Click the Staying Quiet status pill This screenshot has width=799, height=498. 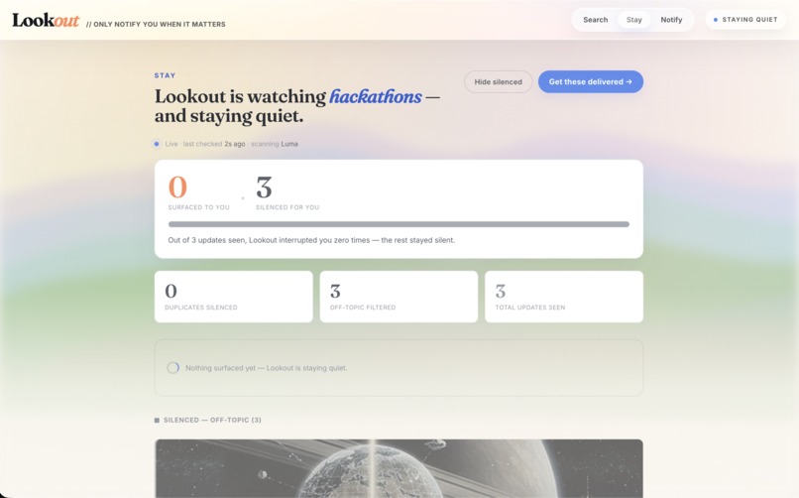745,20
